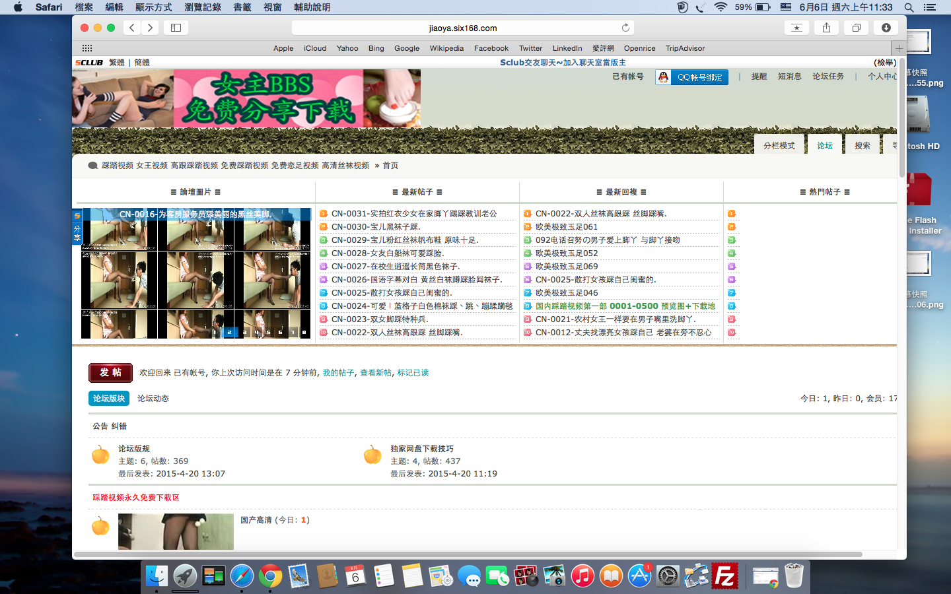Open the Trash in the Dock
The width and height of the screenshot is (951, 594).
tap(794, 576)
